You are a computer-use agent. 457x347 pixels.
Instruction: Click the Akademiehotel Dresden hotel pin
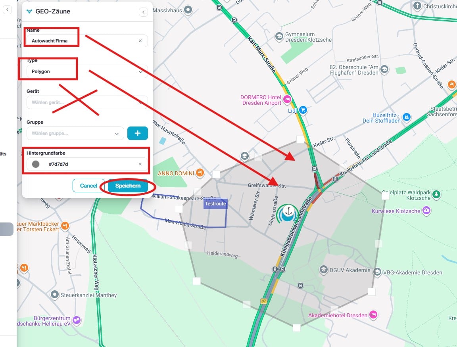(373, 314)
